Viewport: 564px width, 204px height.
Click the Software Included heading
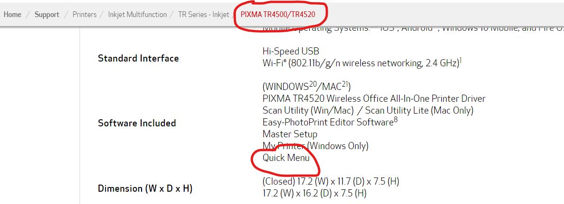[x=137, y=123]
